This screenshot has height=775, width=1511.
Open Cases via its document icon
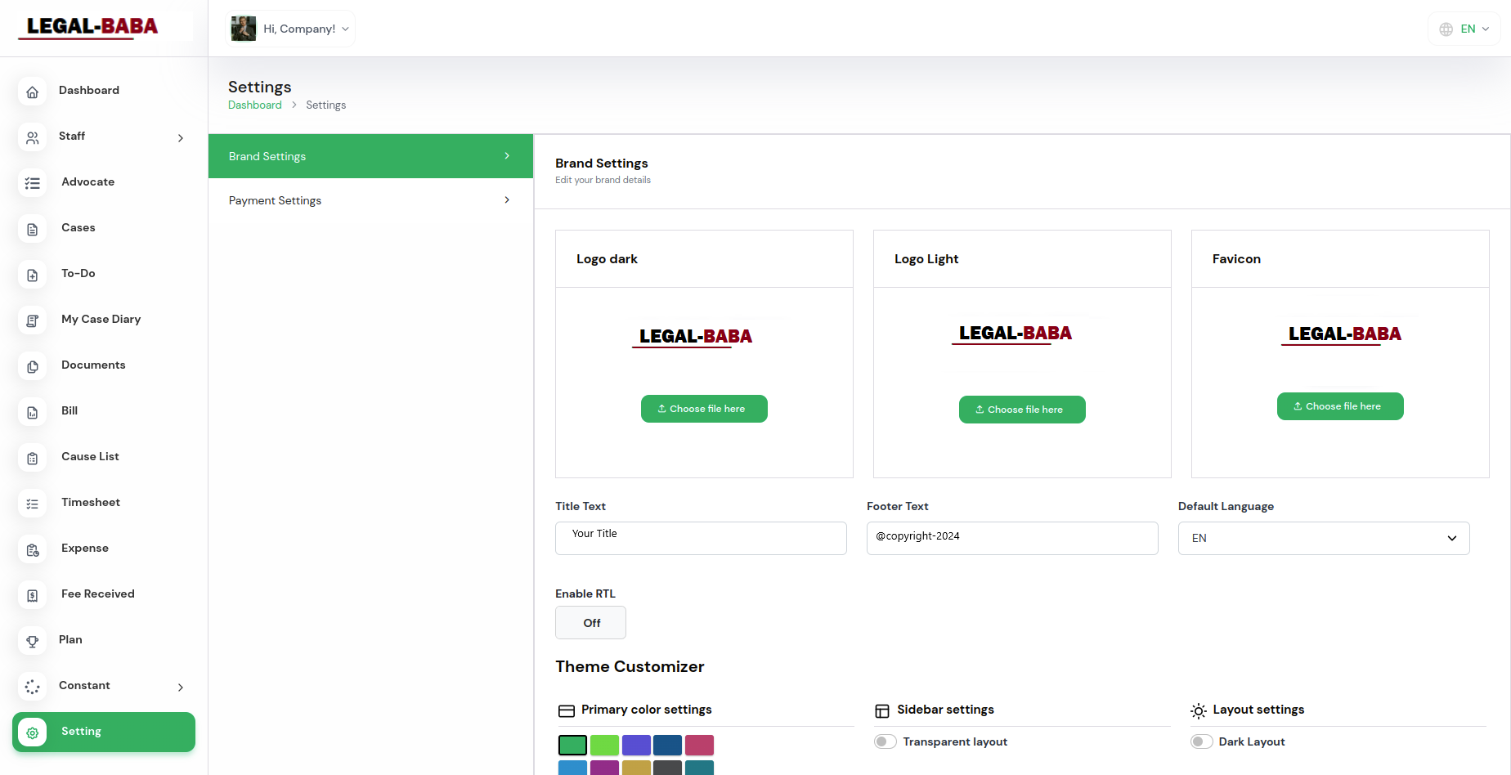tap(33, 229)
